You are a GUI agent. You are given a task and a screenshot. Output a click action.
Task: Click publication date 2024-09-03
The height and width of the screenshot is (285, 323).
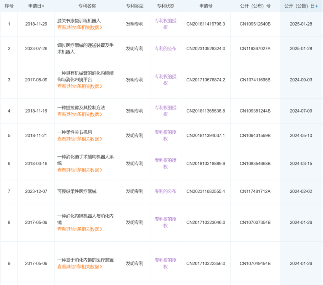tap(301, 80)
